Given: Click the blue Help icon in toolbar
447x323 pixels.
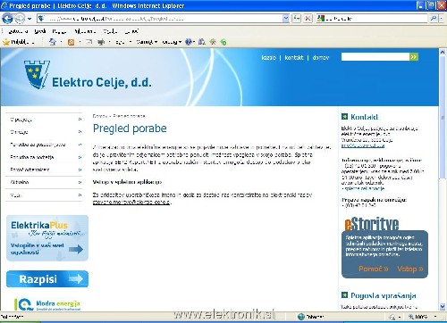Looking at the screenshot, I should (189, 42).
